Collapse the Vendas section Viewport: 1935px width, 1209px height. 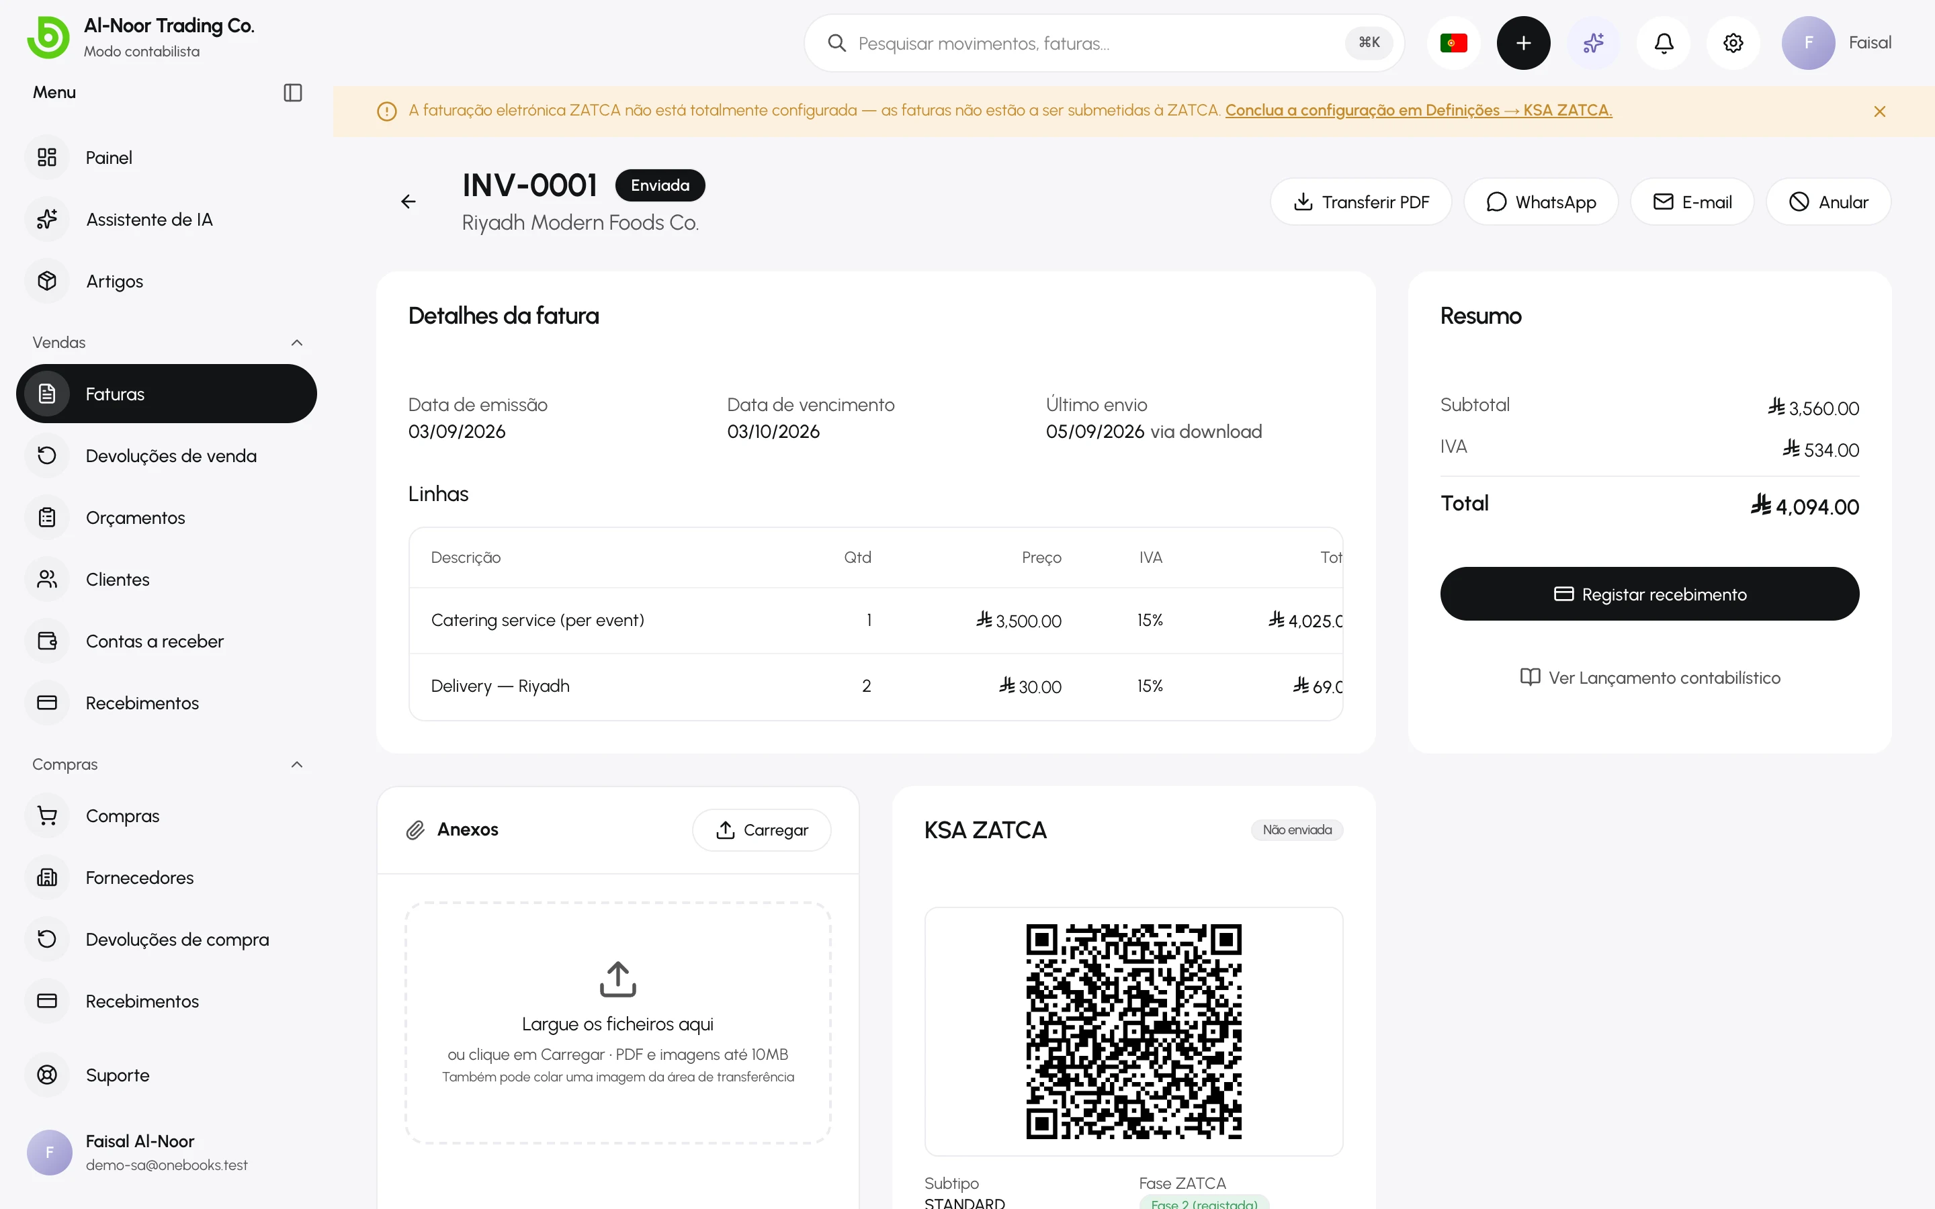pyautogui.click(x=297, y=343)
